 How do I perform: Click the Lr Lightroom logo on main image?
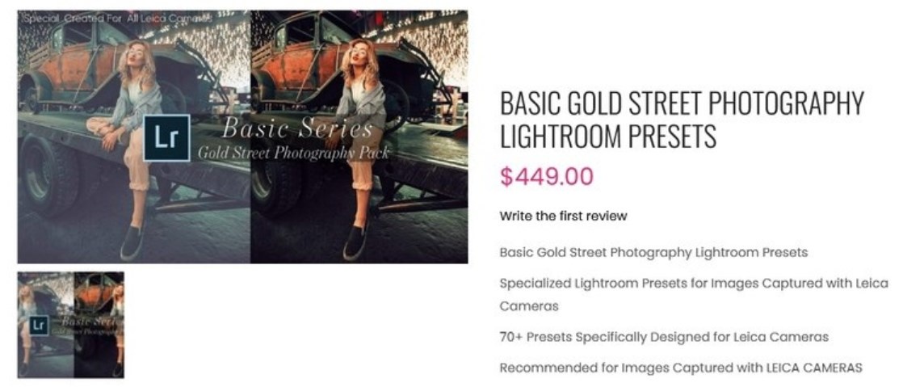(166, 138)
